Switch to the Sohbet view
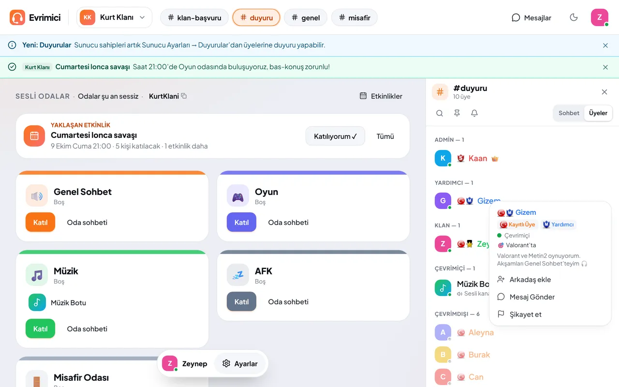Image resolution: width=619 pixels, height=387 pixels. pos(569,113)
